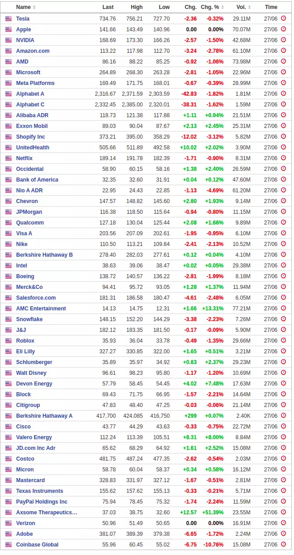Open the Valero Energy stock link
This screenshot has width=294, height=555.
pos(34,437)
